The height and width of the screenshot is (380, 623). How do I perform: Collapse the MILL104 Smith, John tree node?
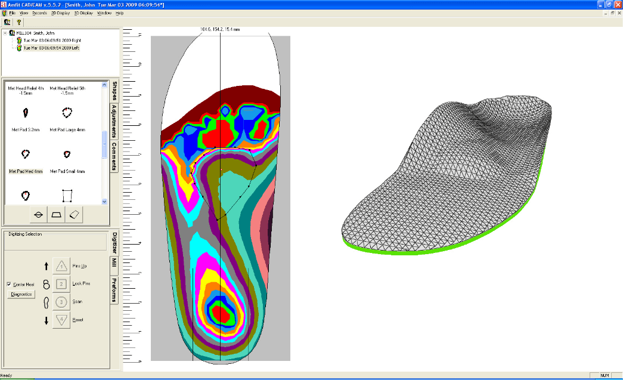(x=5, y=33)
